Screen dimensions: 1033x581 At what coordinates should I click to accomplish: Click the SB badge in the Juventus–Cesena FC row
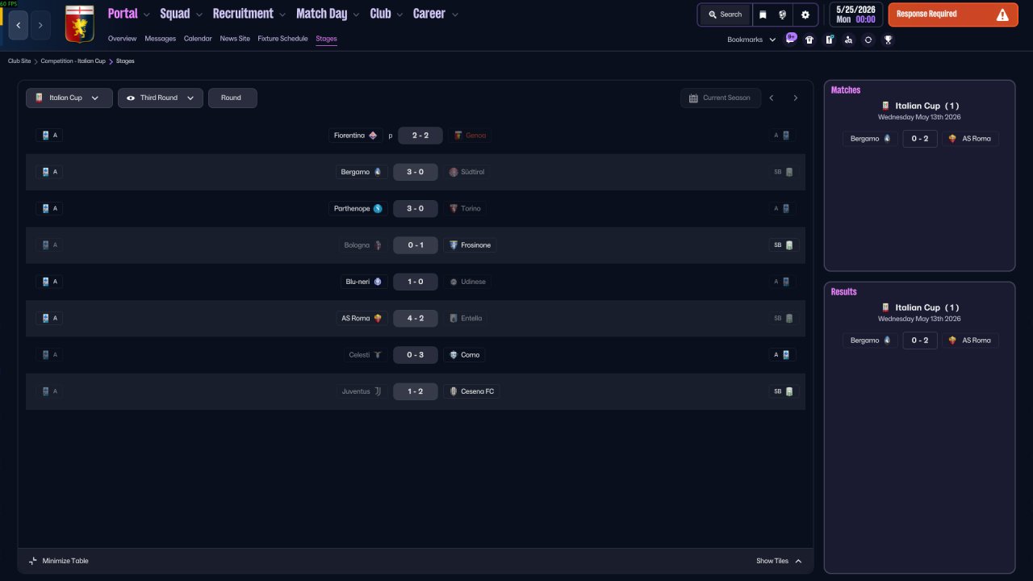[784, 391]
